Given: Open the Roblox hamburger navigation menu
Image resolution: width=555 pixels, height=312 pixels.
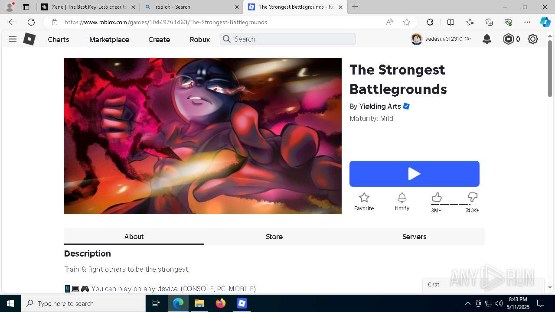Looking at the screenshot, I should tap(13, 39).
